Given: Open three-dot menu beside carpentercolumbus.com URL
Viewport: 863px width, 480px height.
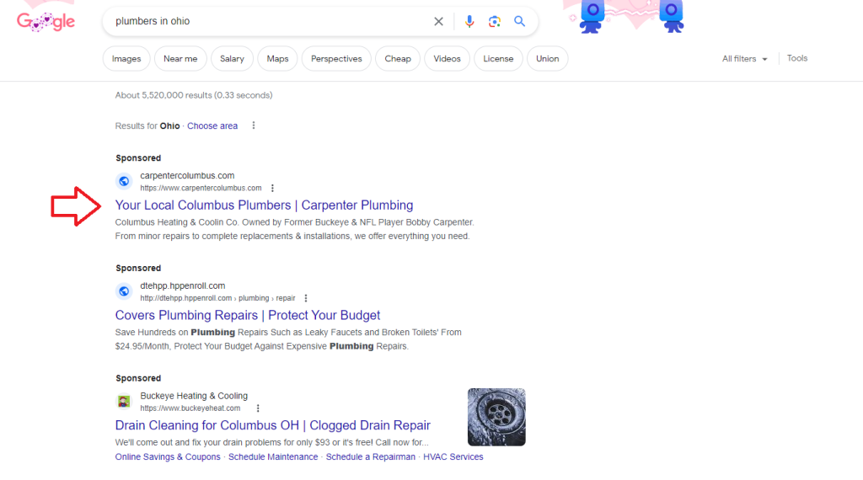Looking at the screenshot, I should pos(272,188).
